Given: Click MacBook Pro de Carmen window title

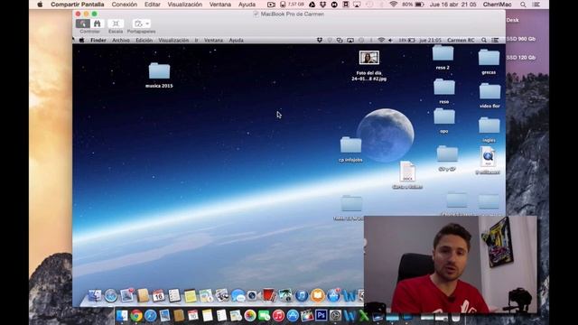Looking at the screenshot, I should tap(293, 14).
